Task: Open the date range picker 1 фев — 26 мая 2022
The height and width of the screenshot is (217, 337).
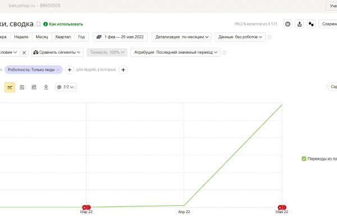Action: [120, 37]
